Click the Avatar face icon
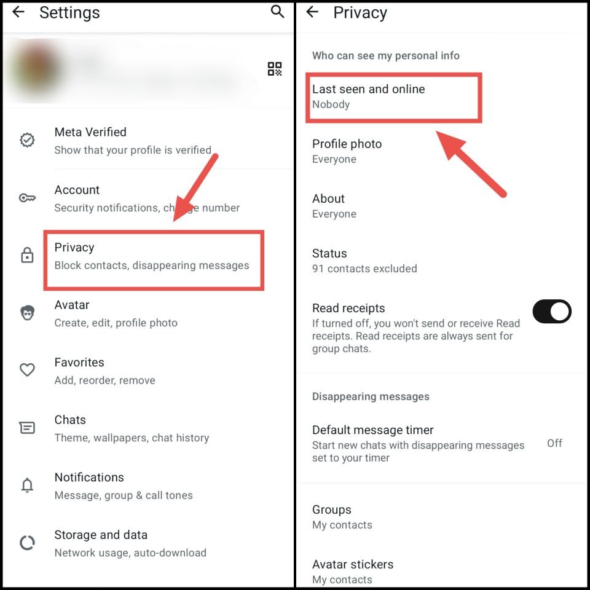 (x=27, y=313)
